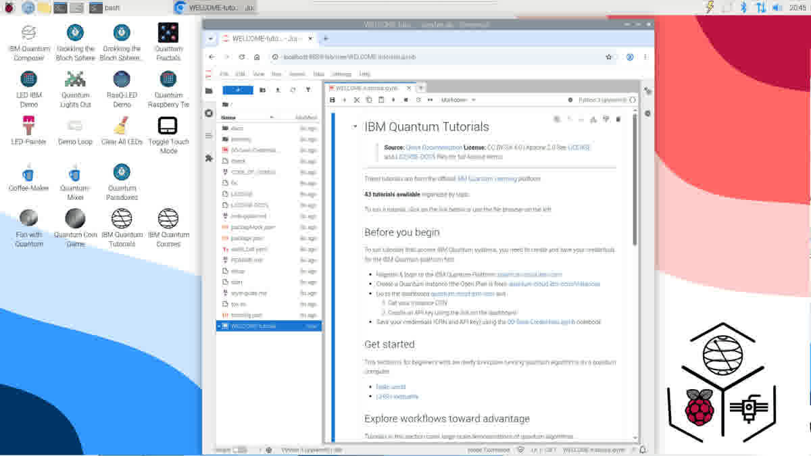Save the notebook with the disk icon
The width and height of the screenshot is (811, 456).
point(332,100)
